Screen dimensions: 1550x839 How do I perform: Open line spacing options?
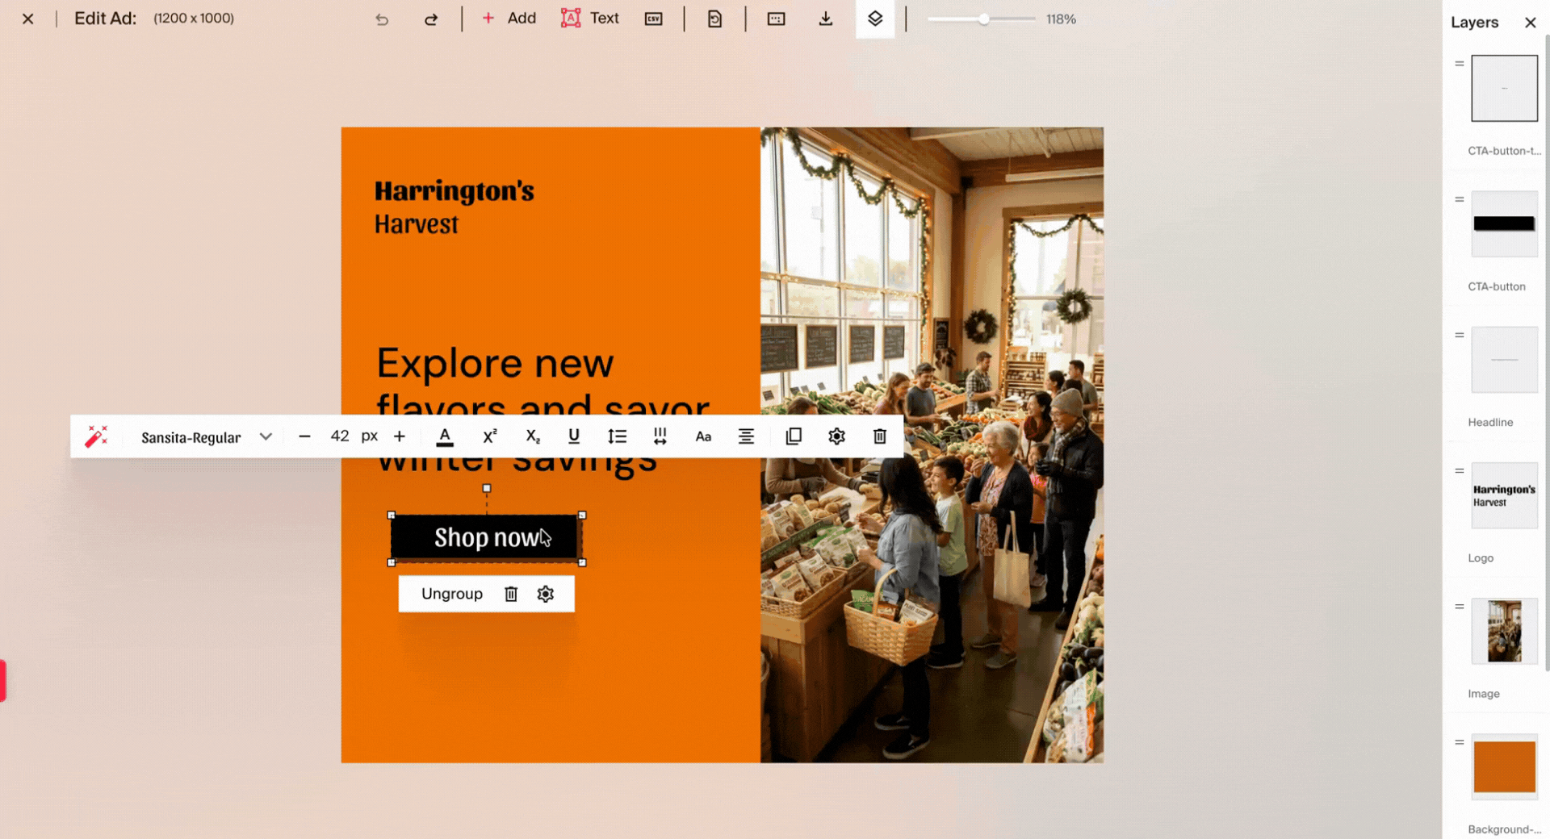[617, 436]
